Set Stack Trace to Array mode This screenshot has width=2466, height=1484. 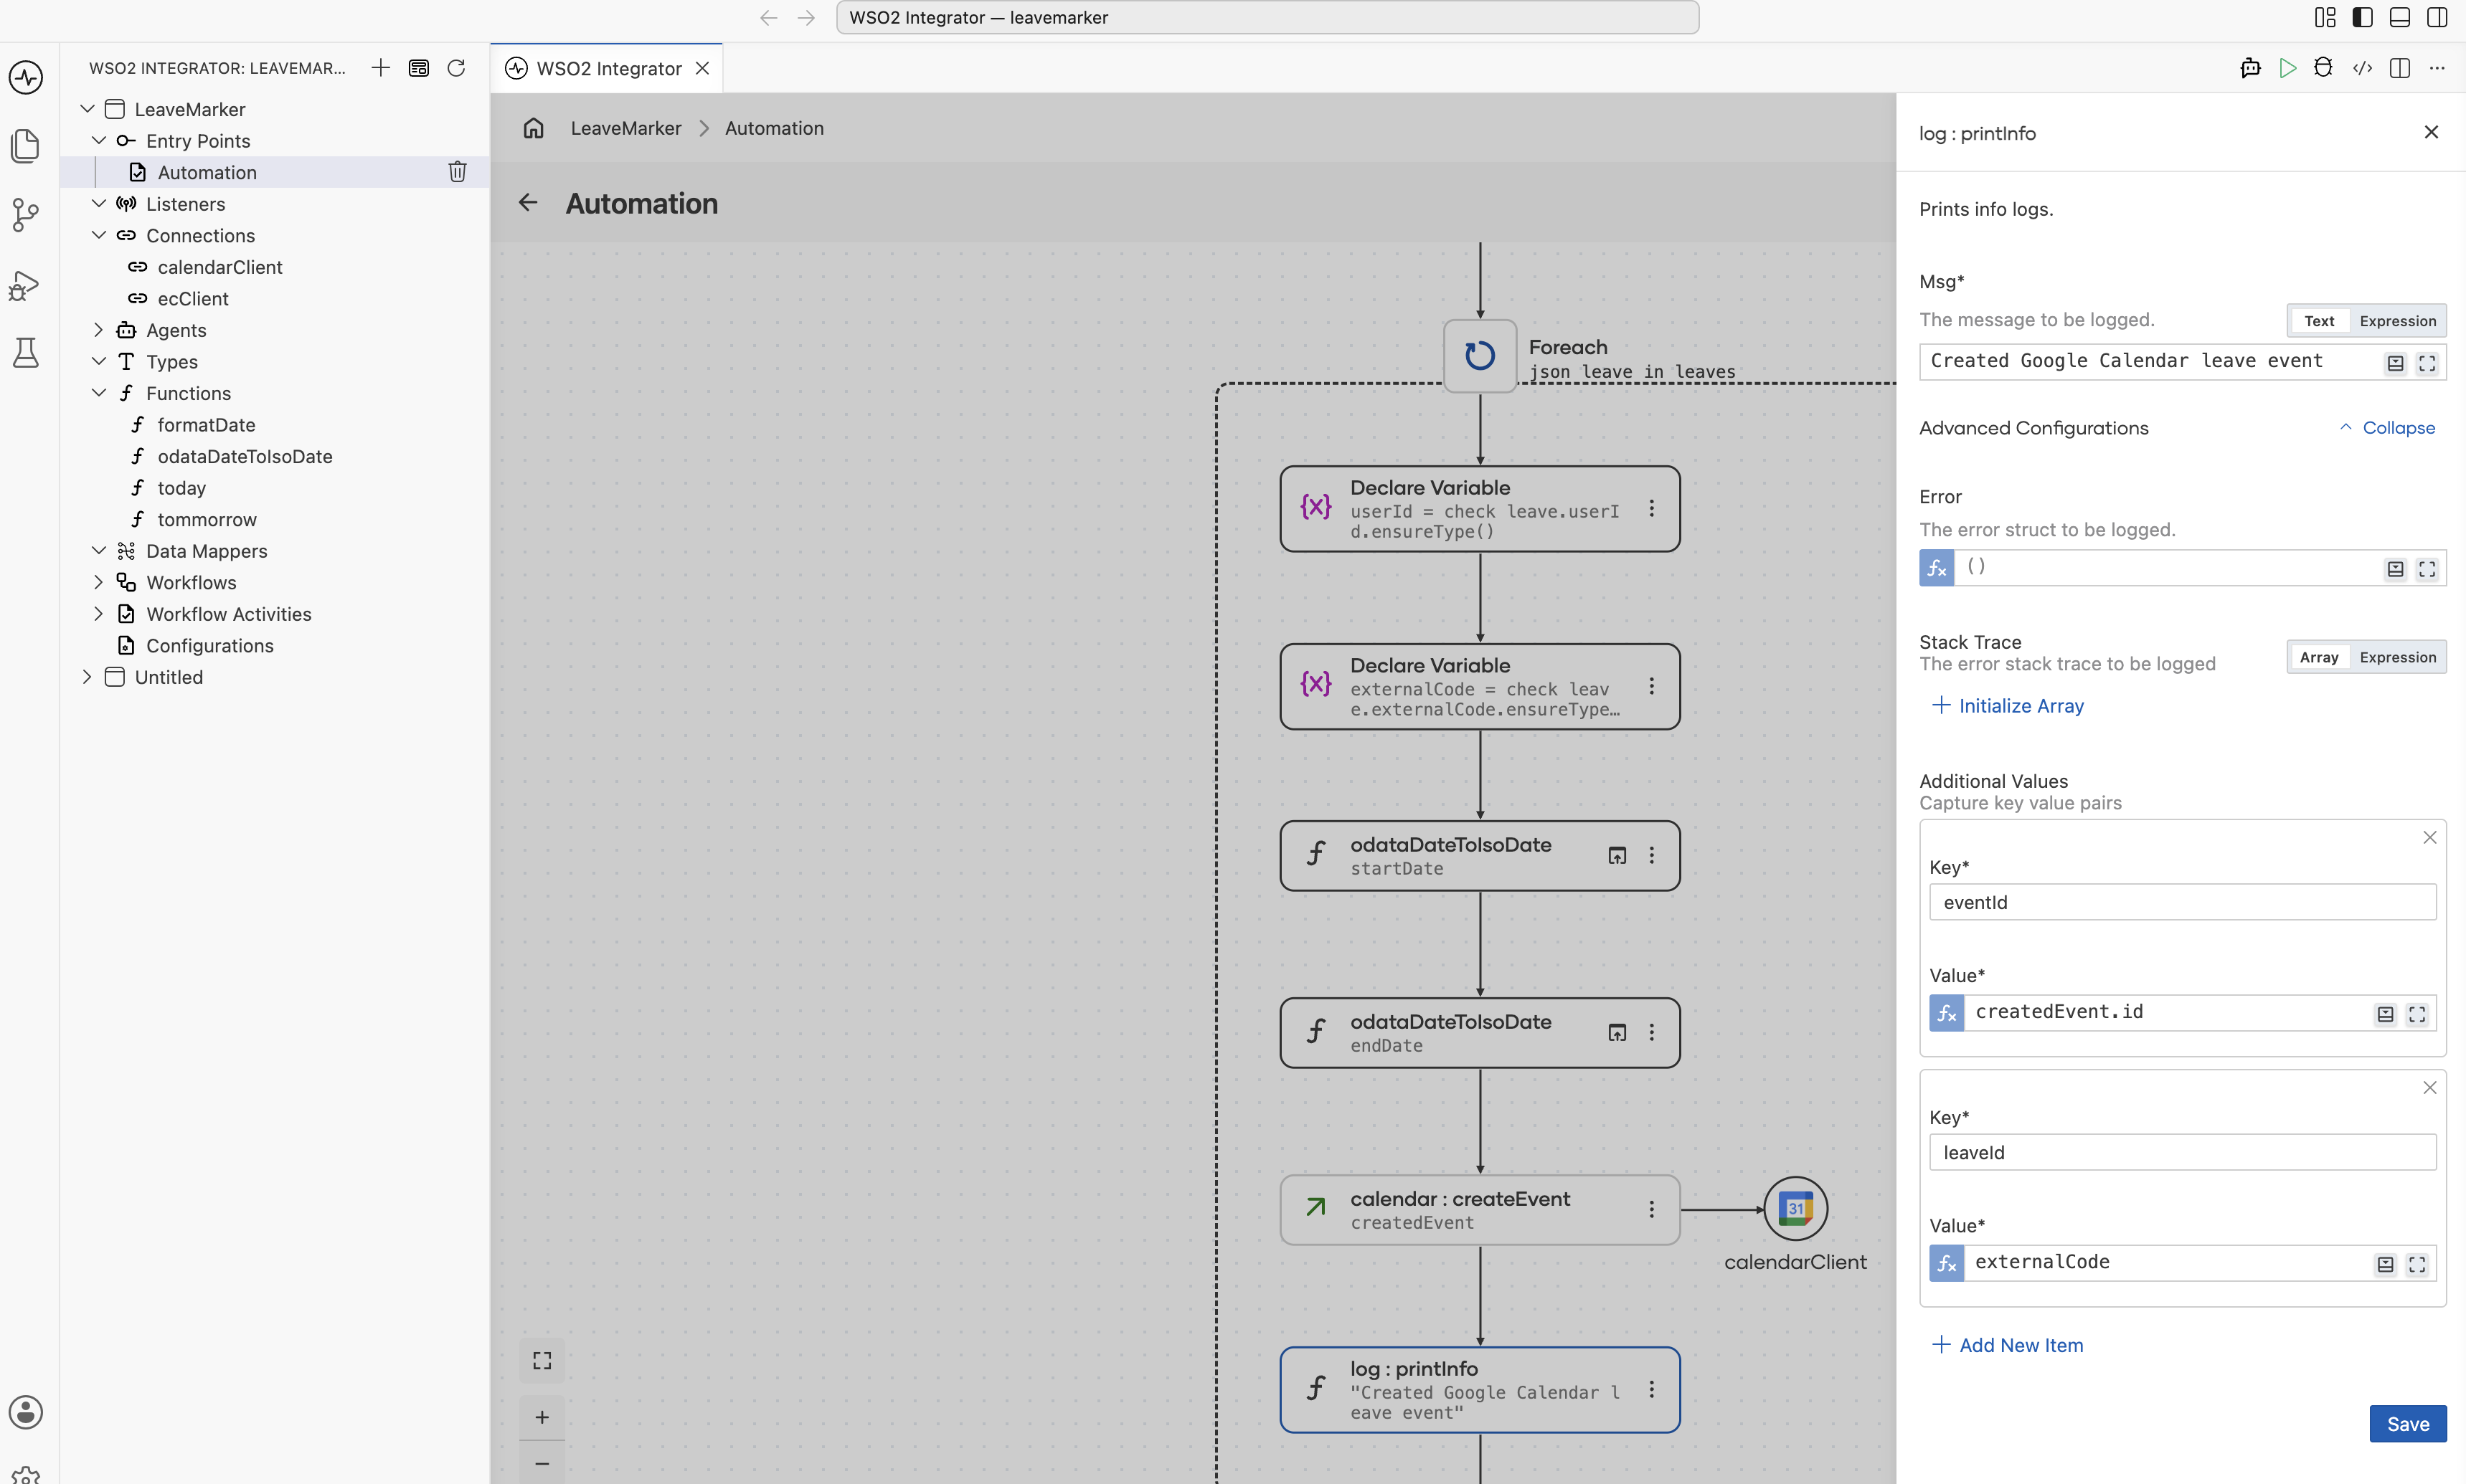[2319, 657]
